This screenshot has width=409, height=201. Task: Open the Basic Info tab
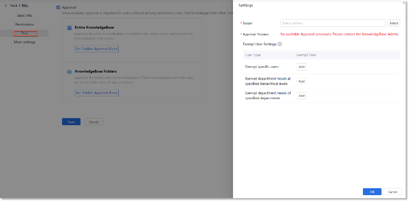coord(24,15)
